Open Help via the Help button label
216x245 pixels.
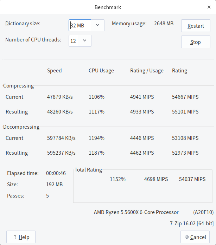click(24, 237)
